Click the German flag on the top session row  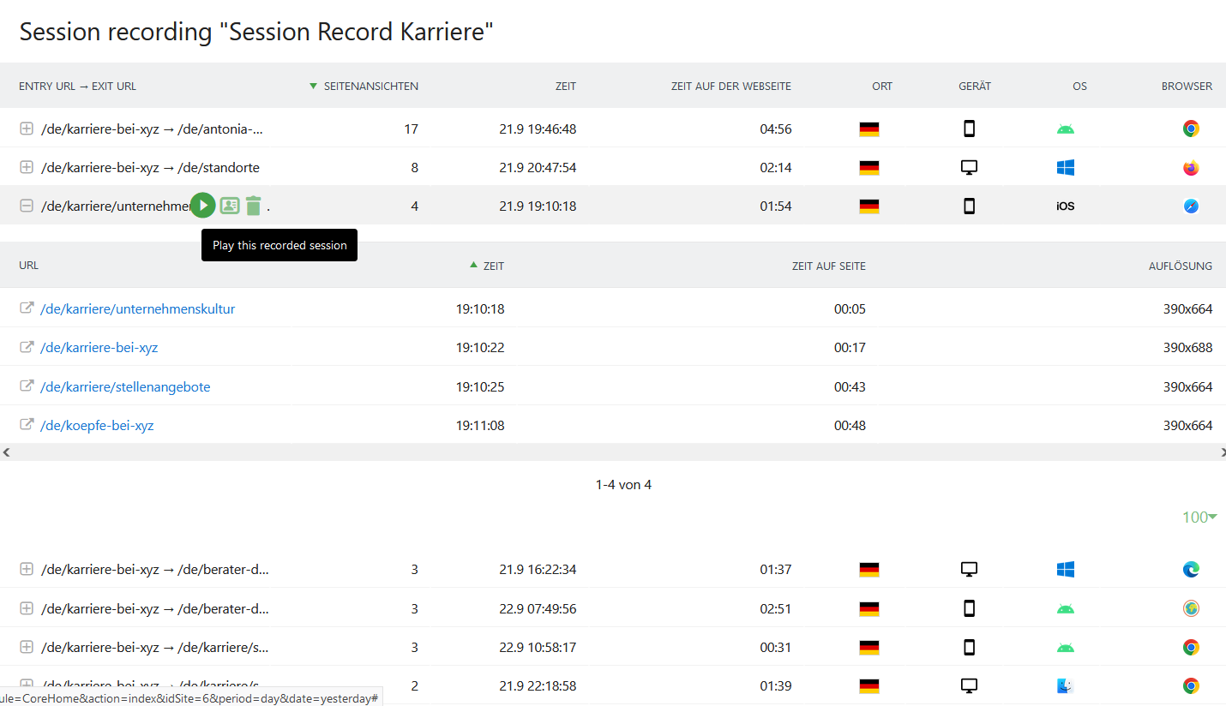pos(869,129)
